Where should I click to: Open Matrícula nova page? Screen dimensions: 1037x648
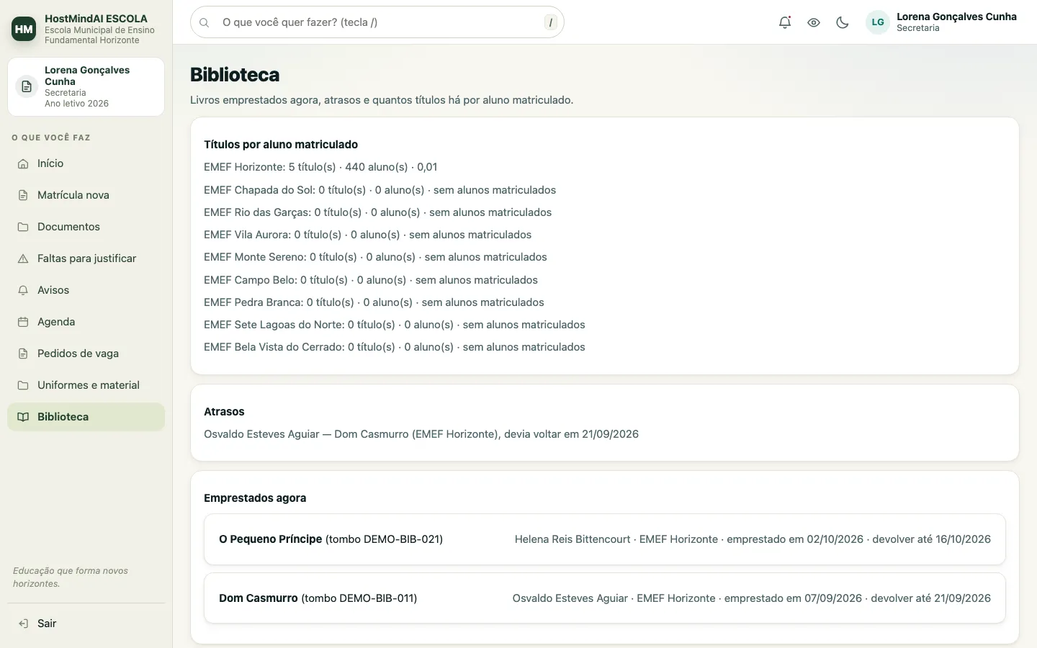[86, 195]
